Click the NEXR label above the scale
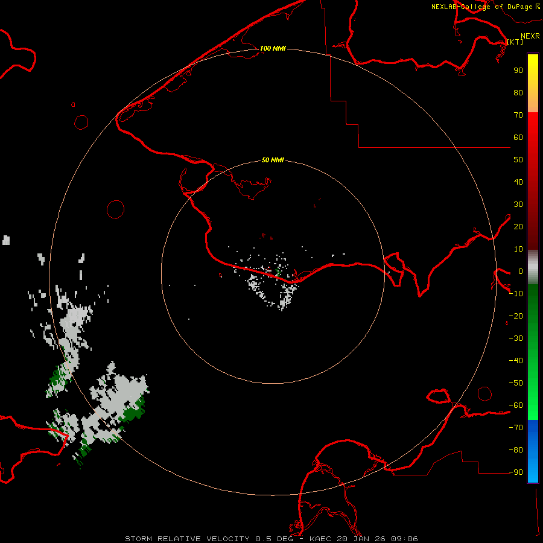The width and height of the screenshot is (543, 543). (x=530, y=36)
